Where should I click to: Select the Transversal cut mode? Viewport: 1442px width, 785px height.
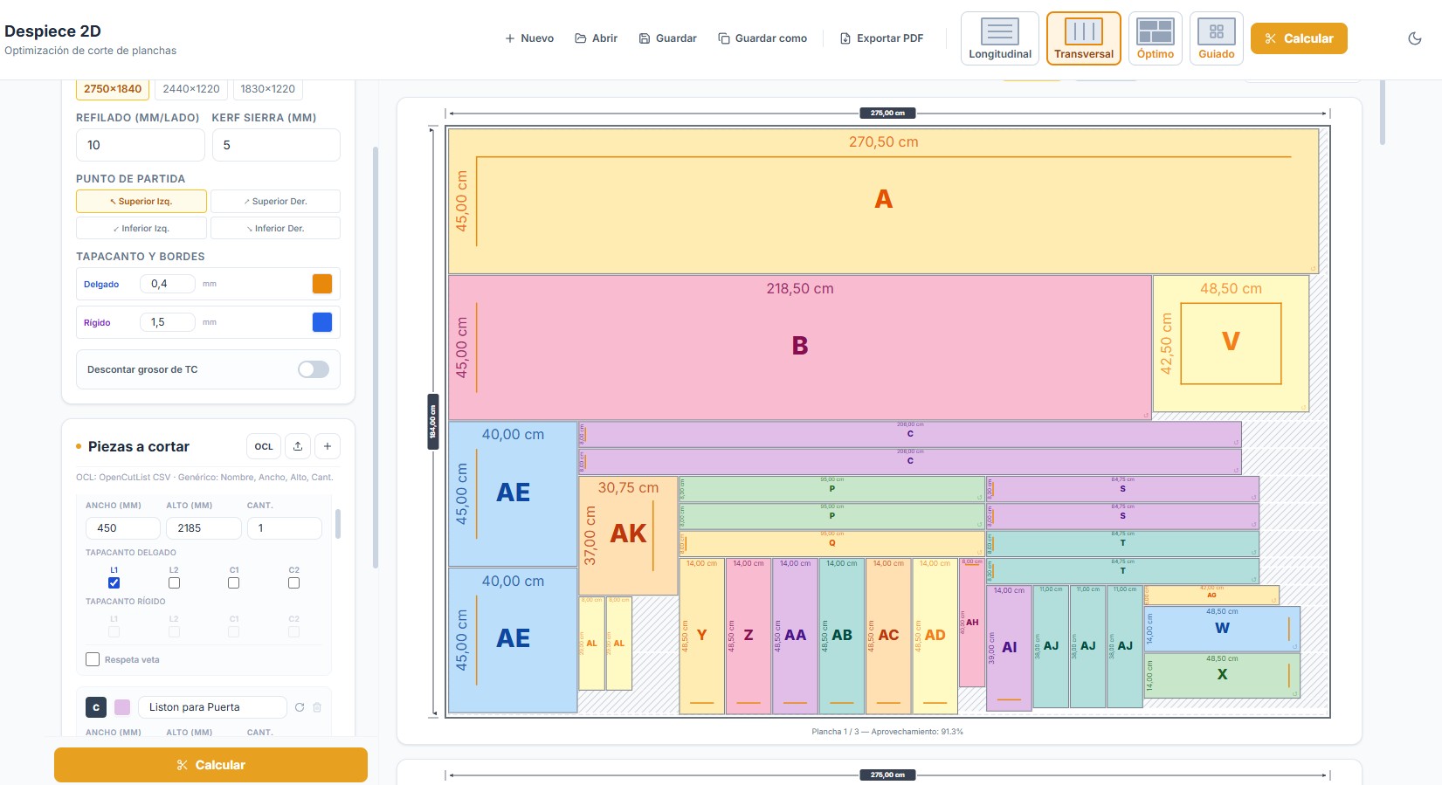1084,38
